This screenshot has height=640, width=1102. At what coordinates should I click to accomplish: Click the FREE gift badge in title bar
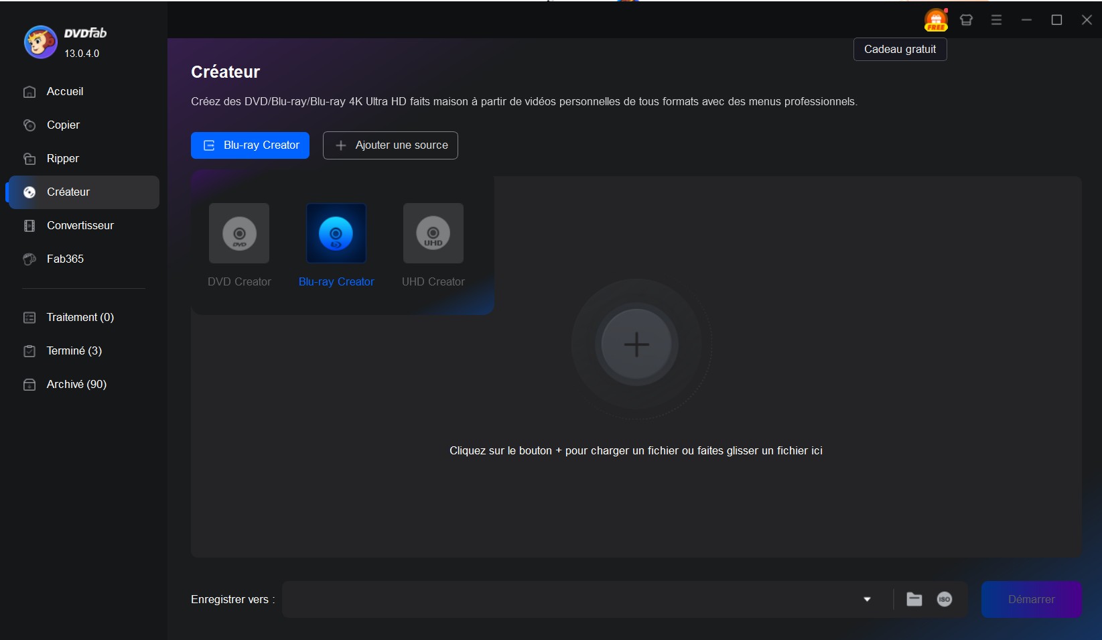pos(936,20)
